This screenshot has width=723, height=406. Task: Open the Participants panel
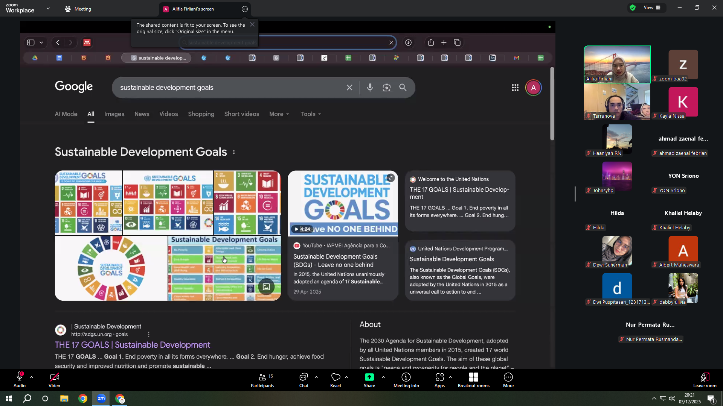point(262,380)
